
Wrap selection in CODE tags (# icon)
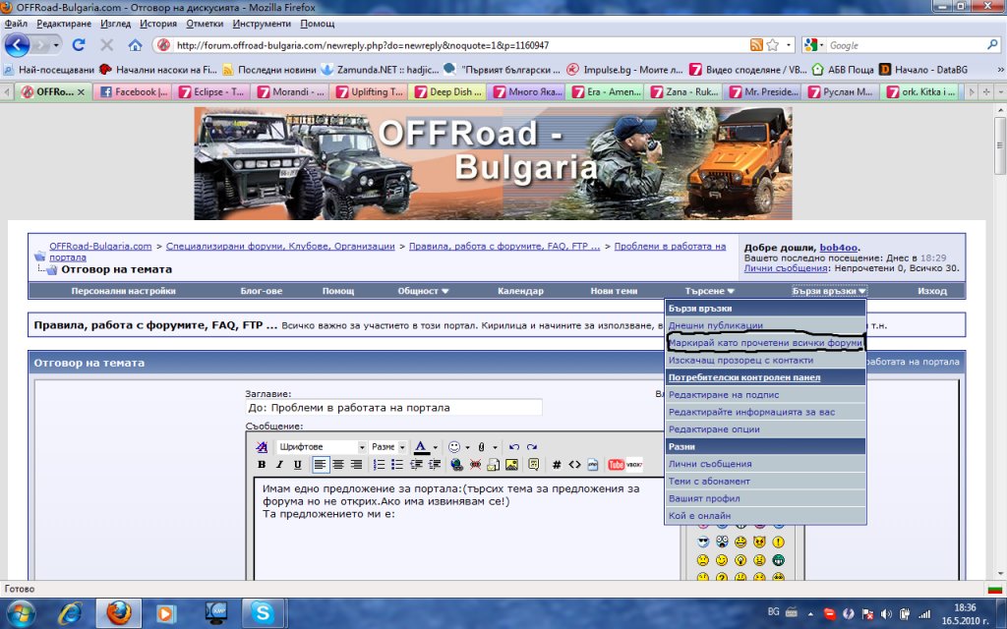557,465
